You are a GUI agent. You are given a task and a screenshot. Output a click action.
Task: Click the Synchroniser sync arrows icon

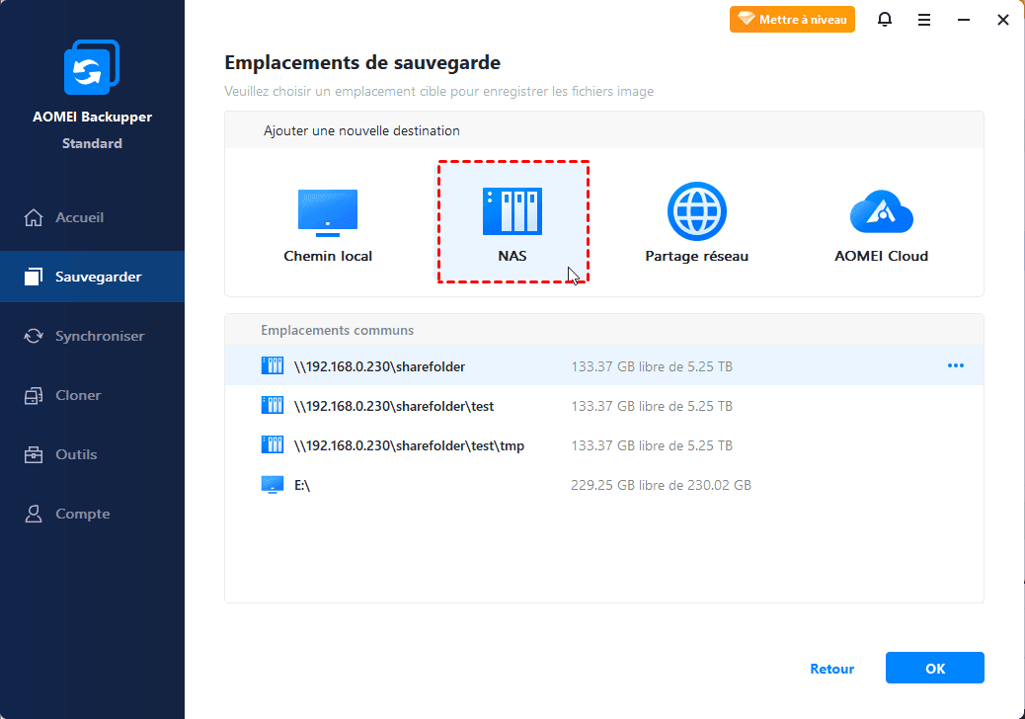(34, 336)
